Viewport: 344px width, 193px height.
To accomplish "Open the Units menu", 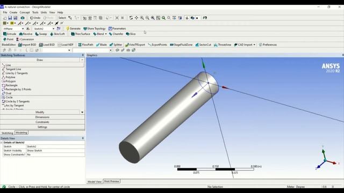I will point(44,12).
